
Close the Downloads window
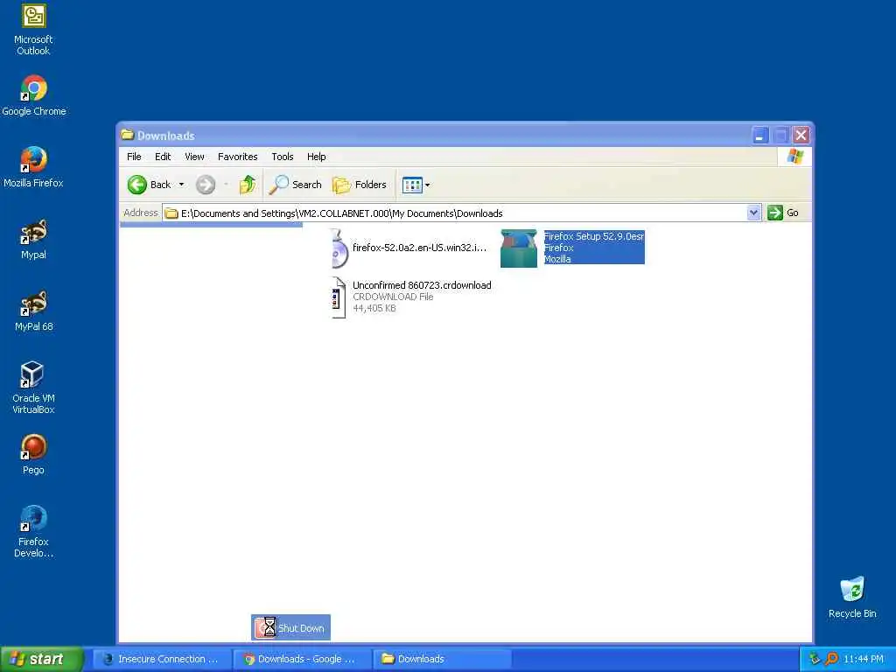point(801,136)
